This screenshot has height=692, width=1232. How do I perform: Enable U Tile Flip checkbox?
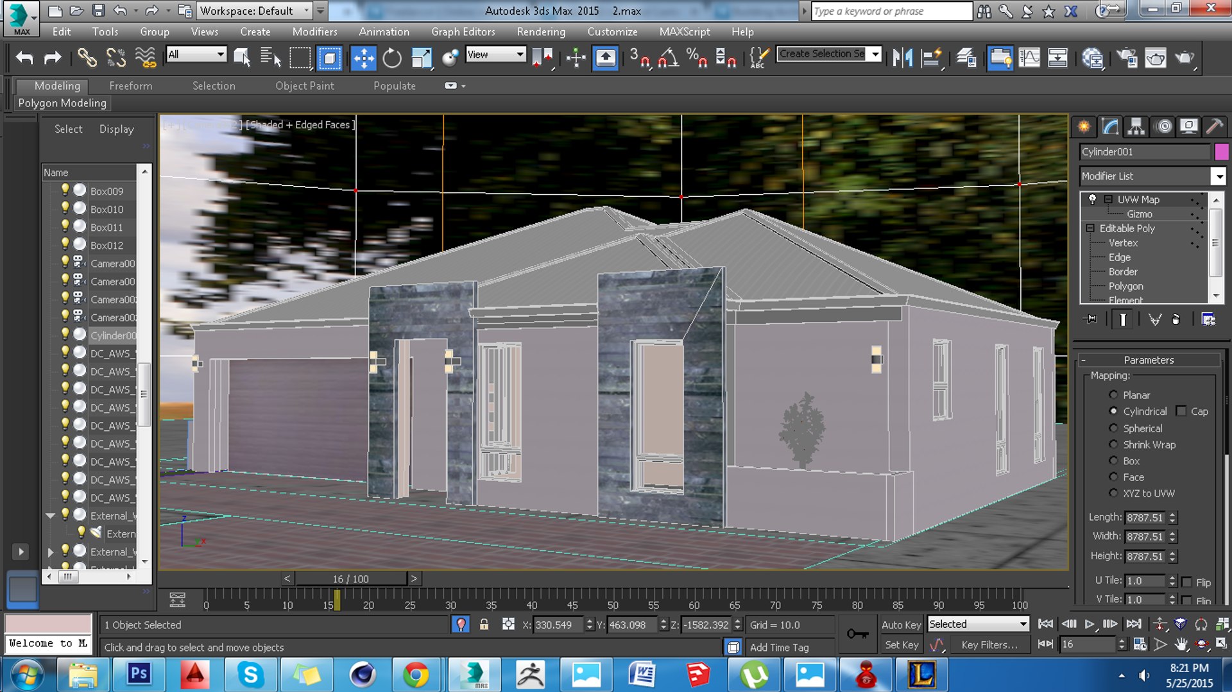[1186, 582]
